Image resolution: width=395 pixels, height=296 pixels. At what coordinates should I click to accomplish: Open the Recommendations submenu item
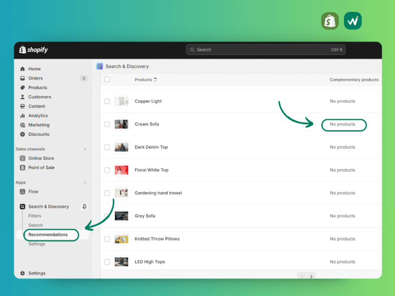pos(48,234)
